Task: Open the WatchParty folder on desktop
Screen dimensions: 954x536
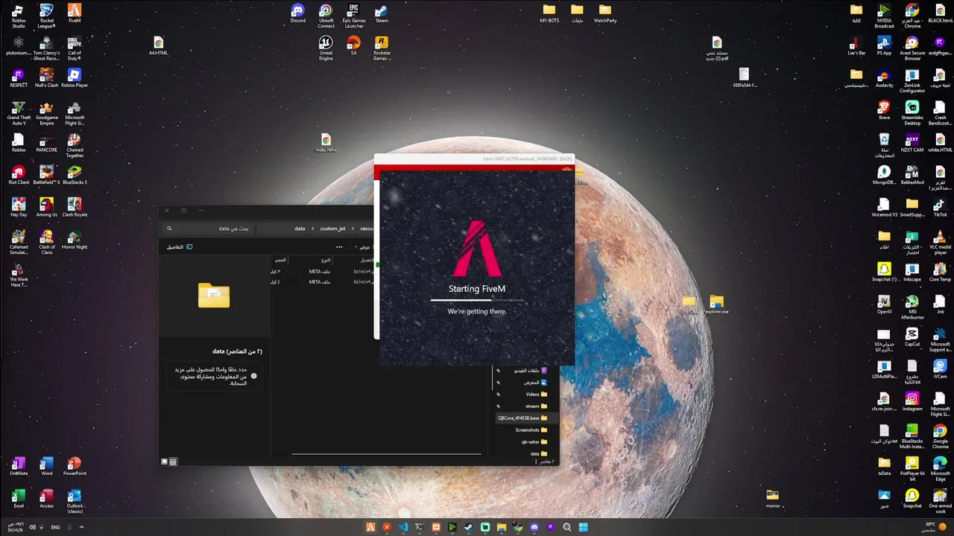Action: coord(604,13)
